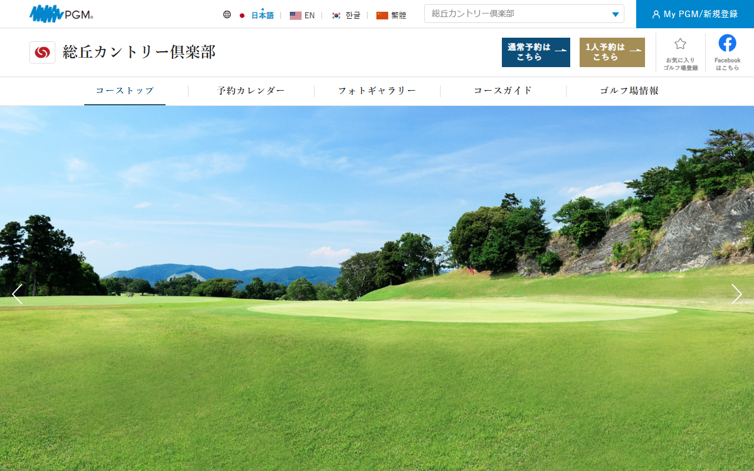Open the コースガイド tab
Screen dimensions: 754x471
pos(503,91)
